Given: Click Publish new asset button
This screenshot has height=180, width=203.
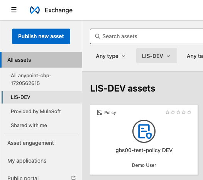Looking at the screenshot, I should (41, 36).
